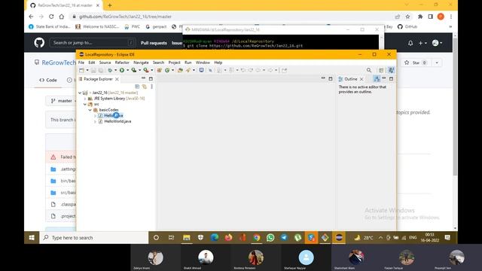Expand the HelloWorld.java tree node
Screen dimensions: 482x271
pos(96,122)
